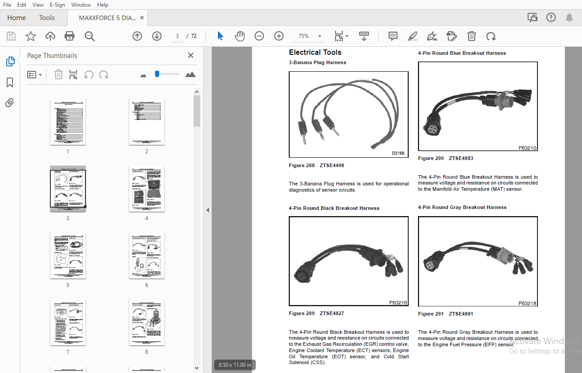Close the MAXXFORCE document tab
The width and height of the screenshot is (582, 373).
tap(142, 18)
